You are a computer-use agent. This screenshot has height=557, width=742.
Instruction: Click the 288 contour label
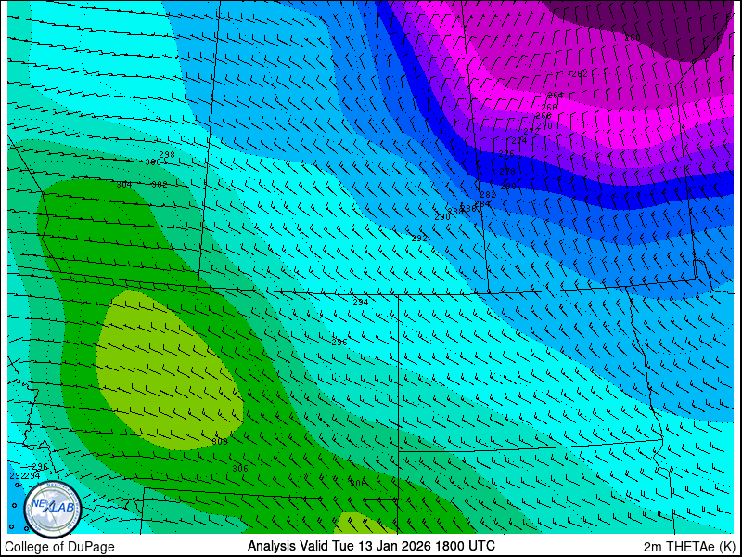455,212
